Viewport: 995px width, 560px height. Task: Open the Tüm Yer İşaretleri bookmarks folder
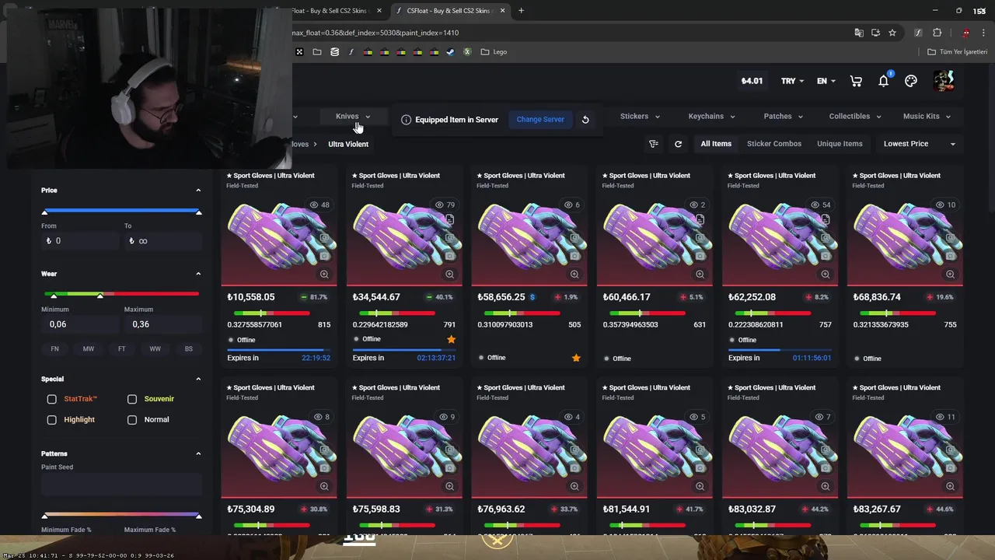pyautogui.click(x=957, y=52)
